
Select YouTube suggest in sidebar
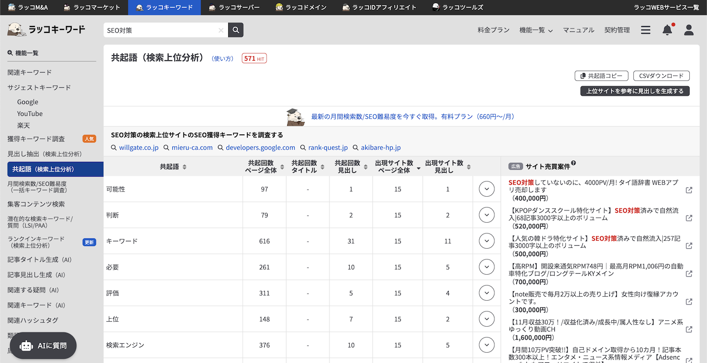click(30, 113)
